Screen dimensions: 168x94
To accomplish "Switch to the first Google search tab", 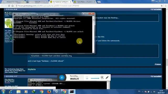I will point(13,2).
